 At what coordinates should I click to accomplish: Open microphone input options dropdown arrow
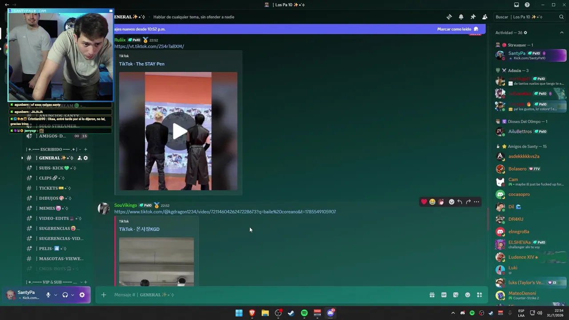point(56,295)
